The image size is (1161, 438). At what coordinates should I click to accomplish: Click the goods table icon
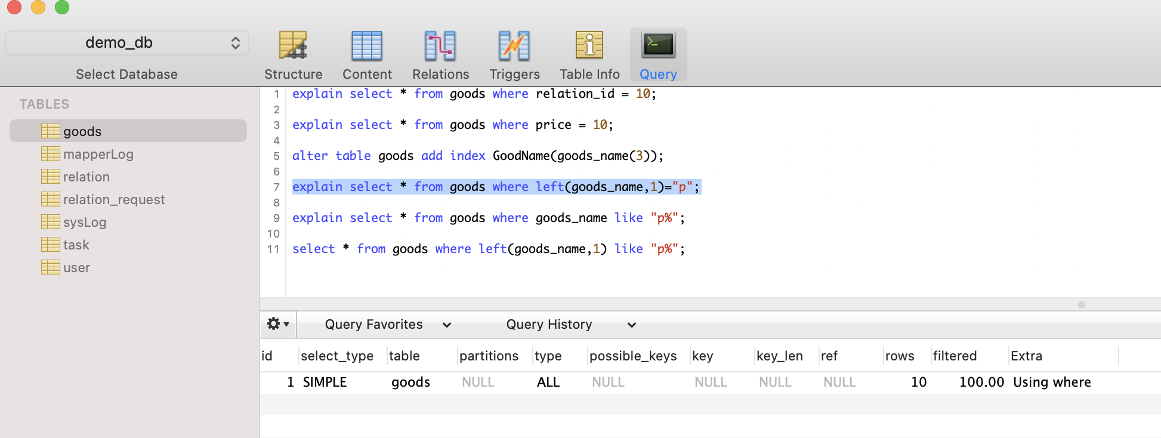[x=51, y=131]
